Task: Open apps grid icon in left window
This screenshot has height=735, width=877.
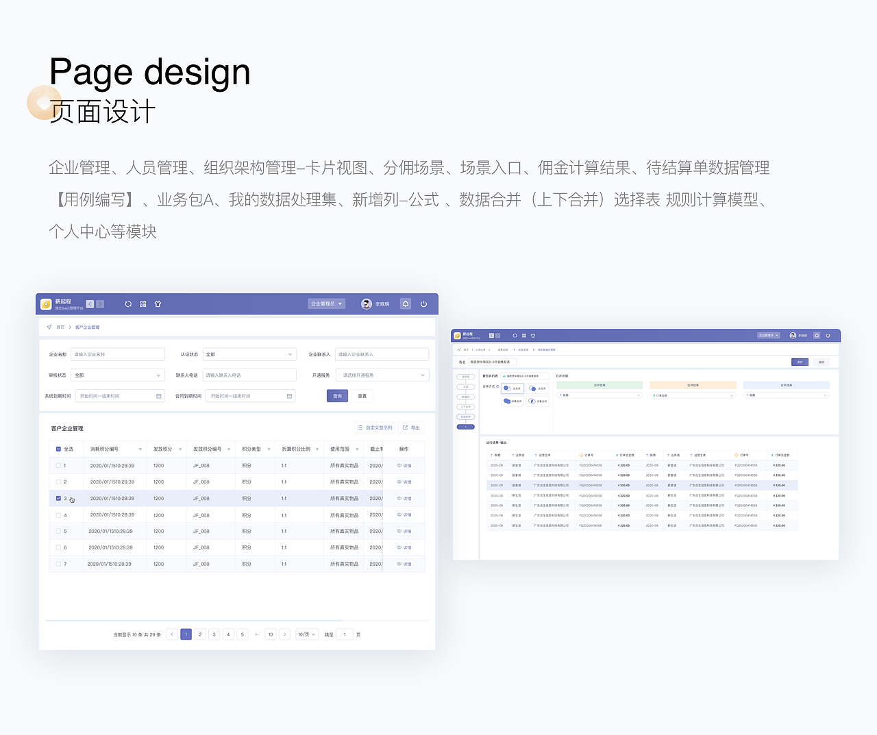Action: 143,304
